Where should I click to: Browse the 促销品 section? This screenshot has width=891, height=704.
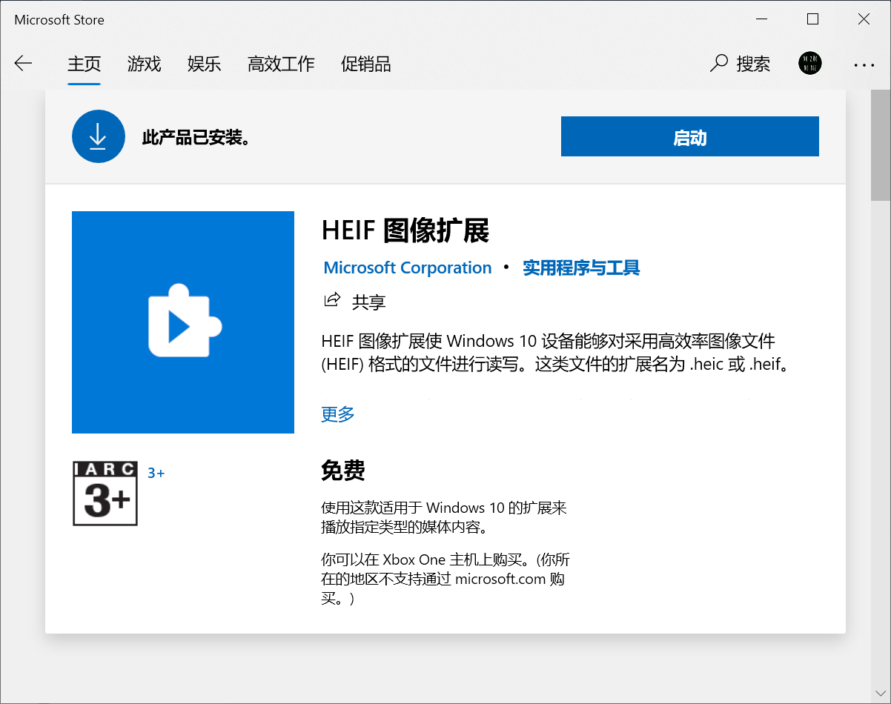point(365,64)
